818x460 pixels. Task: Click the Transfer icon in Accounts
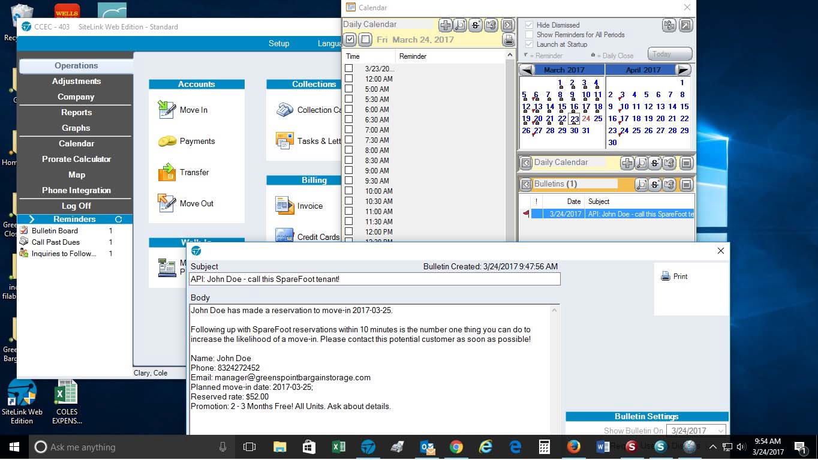click(167, 173)
